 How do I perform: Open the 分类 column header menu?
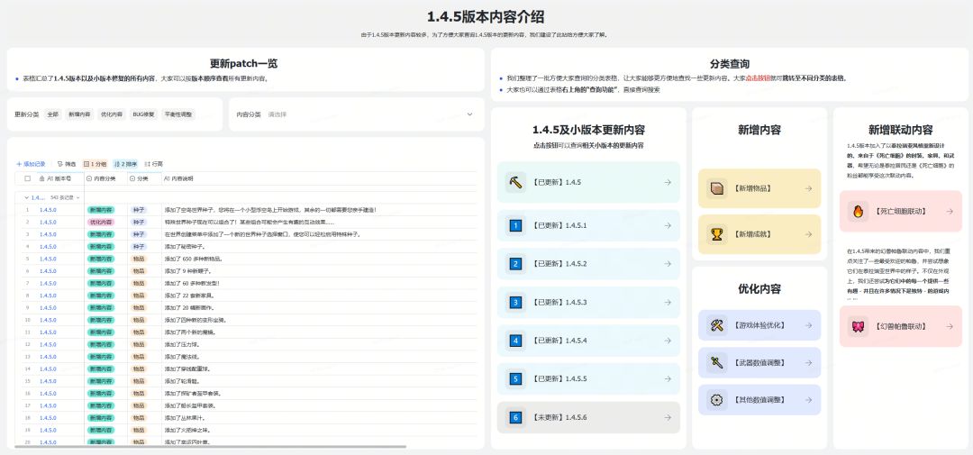click(144, 178)
